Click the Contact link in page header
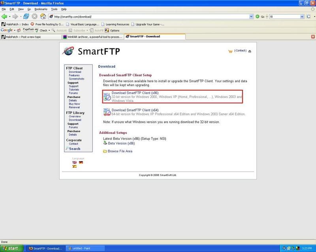This screenshot has height=252, width=316. (x=240, y=50)
